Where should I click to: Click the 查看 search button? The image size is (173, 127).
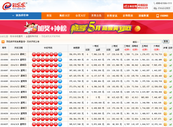[166, 42]
